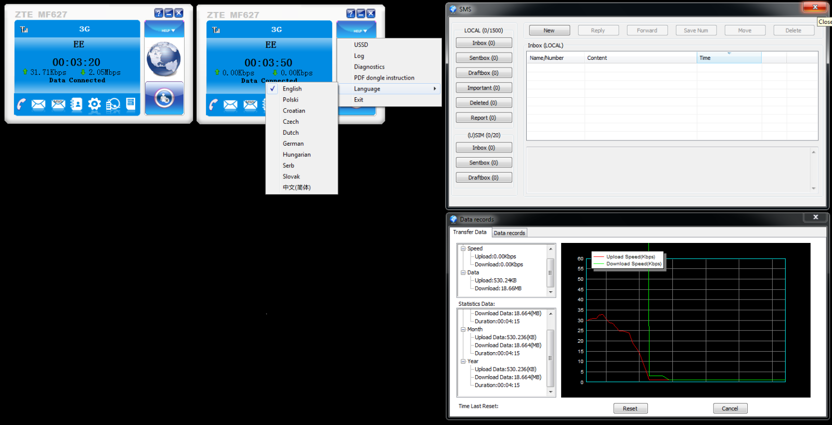Open the settings gear icon in the 00:03:20 ZTE window
Image resolution: width=832 pixels, height=425 pixels.
(94, 105)
